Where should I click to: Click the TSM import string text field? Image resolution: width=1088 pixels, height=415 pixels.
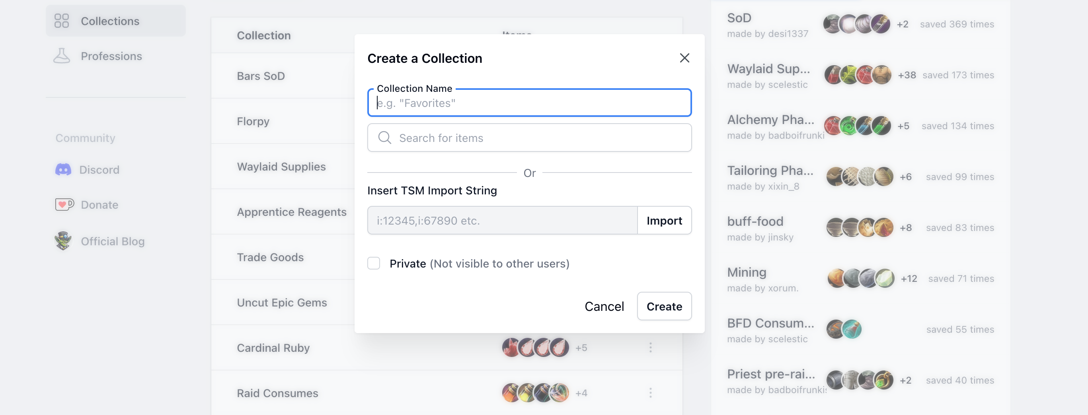(x=502, y=220)
